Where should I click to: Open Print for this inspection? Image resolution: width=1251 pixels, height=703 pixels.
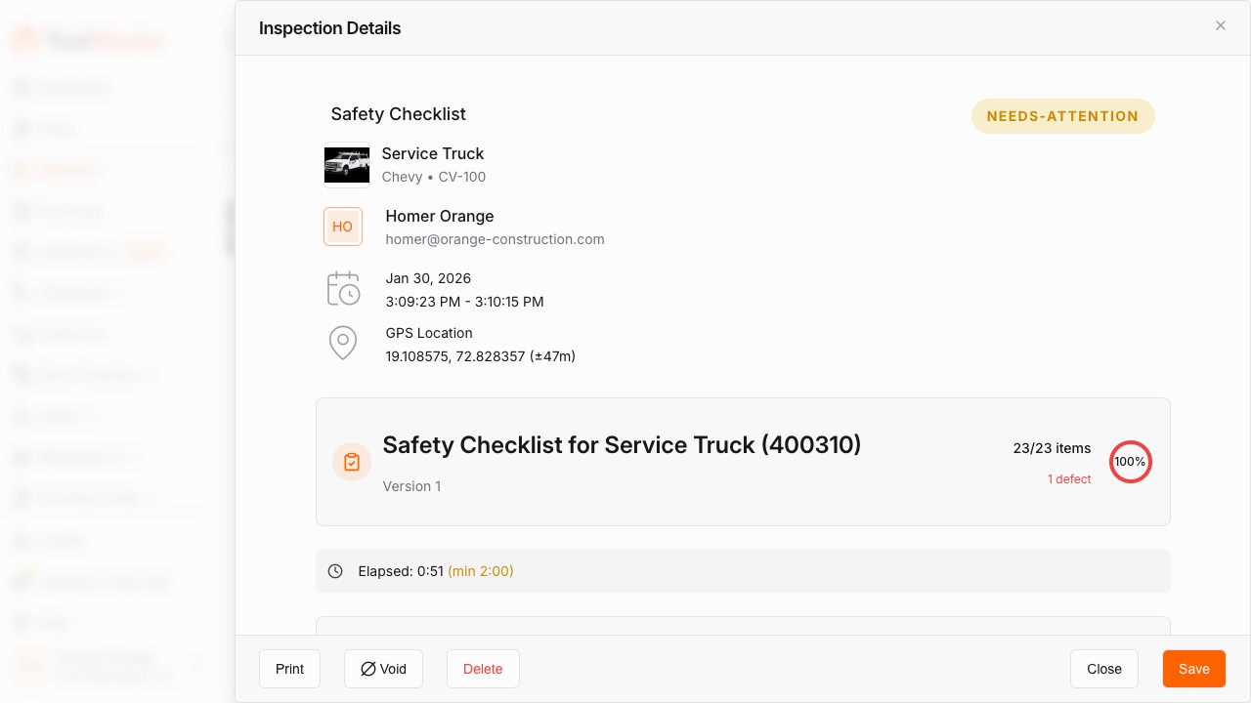tap(289, 669)
